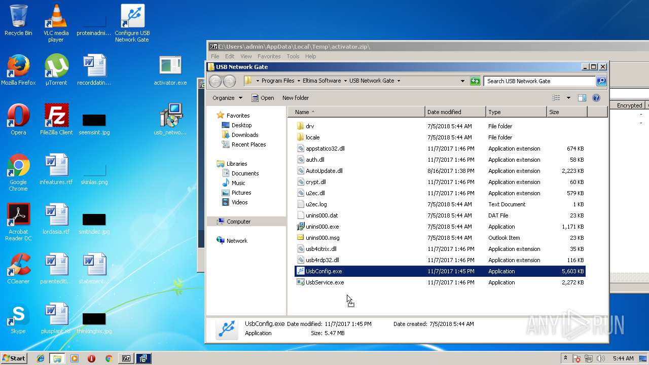Open Music library in sidebar
Image resolution: width=649 pixels, height=365 pixels.
point(238,183)
